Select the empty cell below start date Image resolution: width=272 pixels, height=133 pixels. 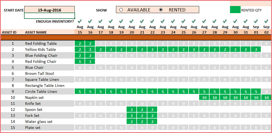[49, 16]
